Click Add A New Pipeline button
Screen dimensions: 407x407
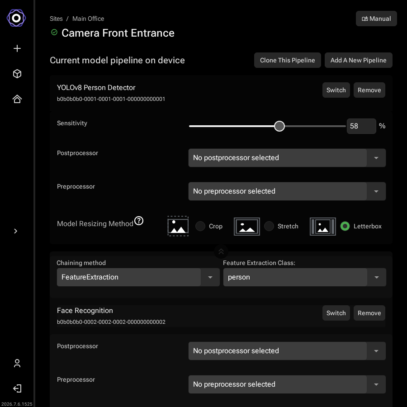coord(359,60)
